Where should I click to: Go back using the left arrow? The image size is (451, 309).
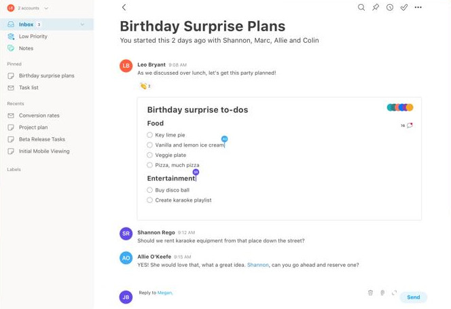click(124, 7)
